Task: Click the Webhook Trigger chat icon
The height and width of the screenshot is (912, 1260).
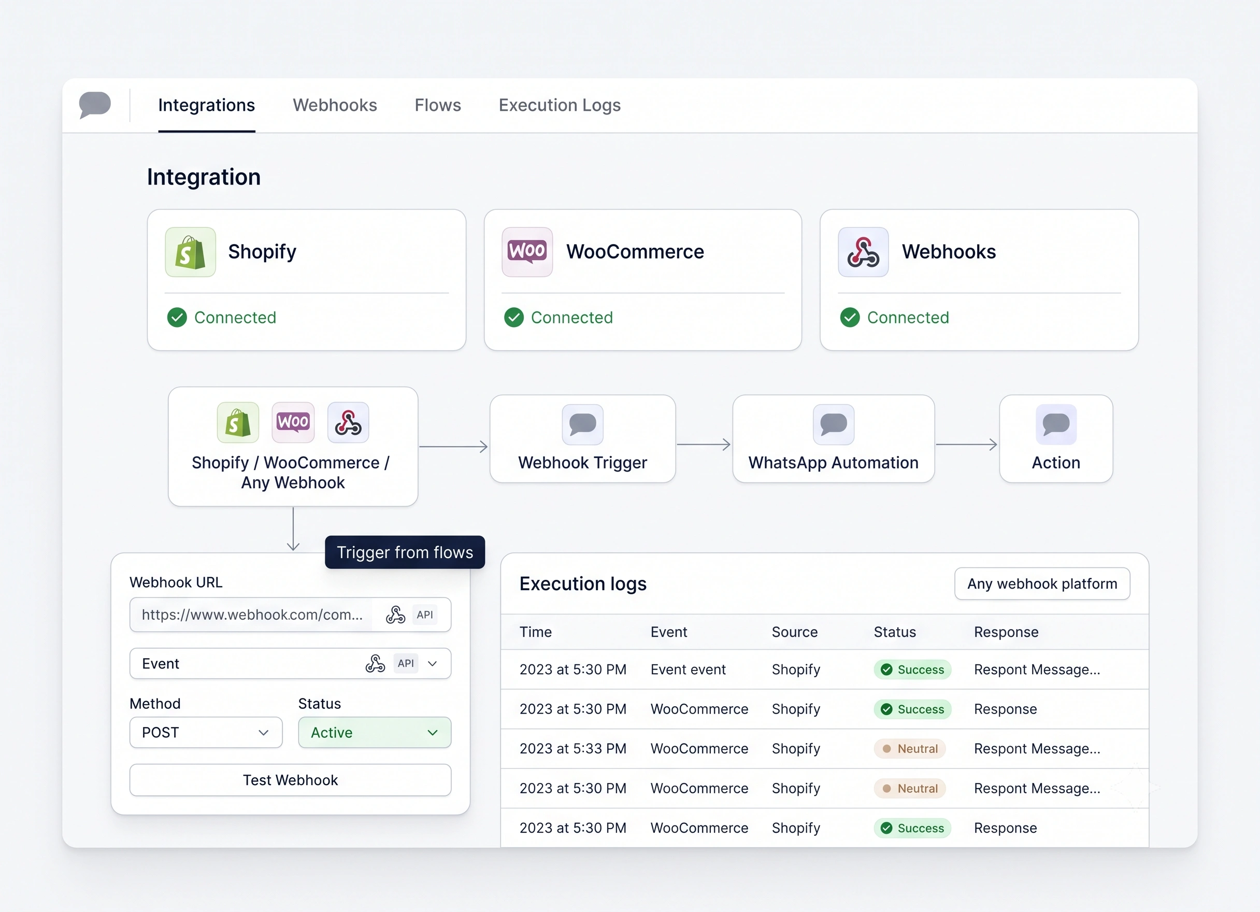Action: pyautogui.click(x=583, y=424)
